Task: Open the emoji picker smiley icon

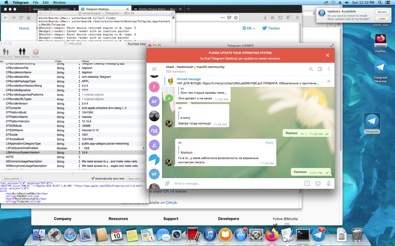Action: [x=318, y=183]
